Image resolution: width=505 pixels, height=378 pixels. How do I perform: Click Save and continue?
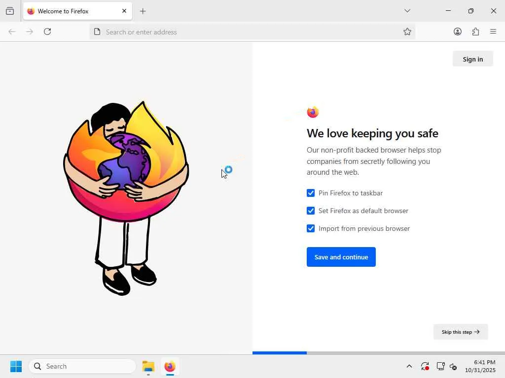click(341, 257)
